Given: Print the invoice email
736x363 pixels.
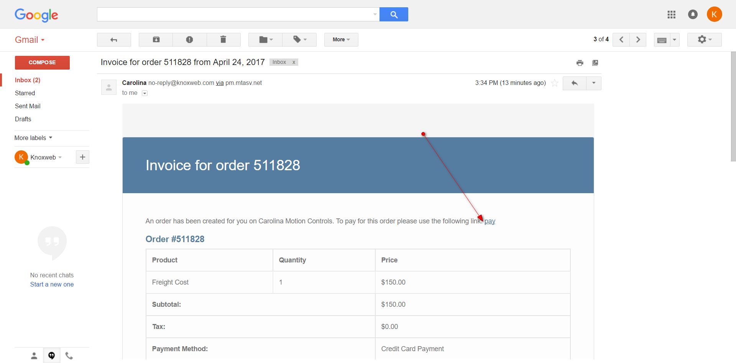Looking at the screenshot, I should [580, 63].
